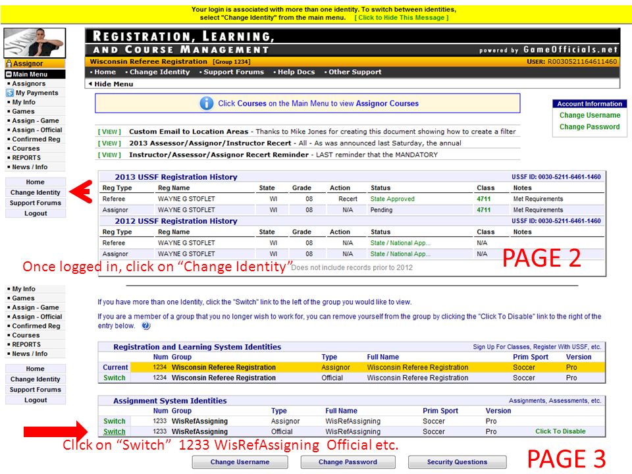Open Assign - Game in the upper sidebar
Viewport: 632px width, 474px height.
[36, 120]
